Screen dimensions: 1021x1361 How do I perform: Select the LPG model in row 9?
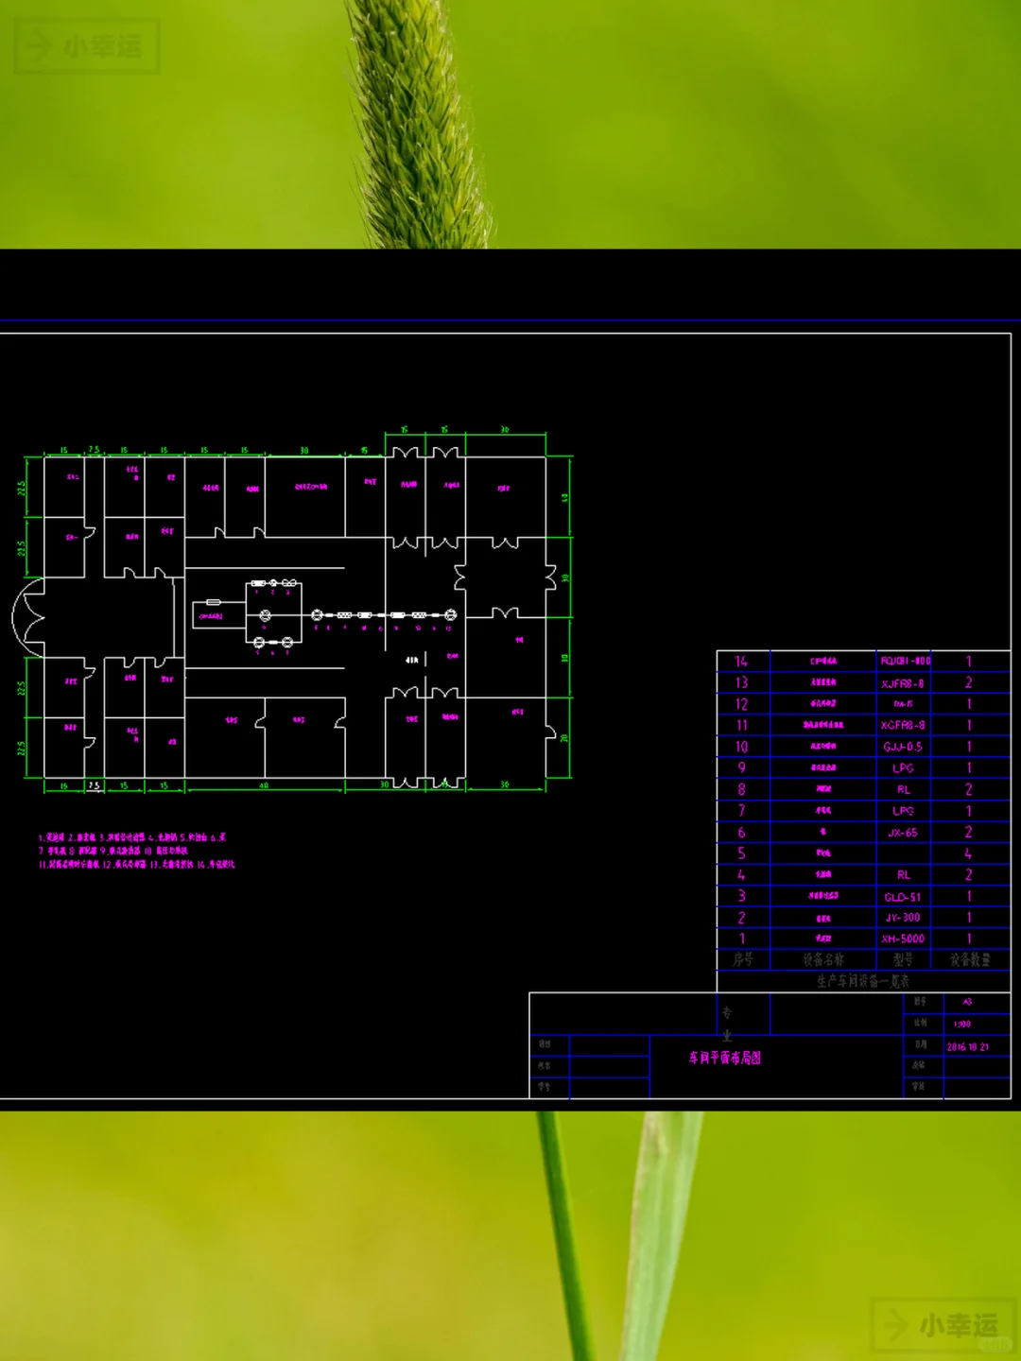(x=903, y=768)
